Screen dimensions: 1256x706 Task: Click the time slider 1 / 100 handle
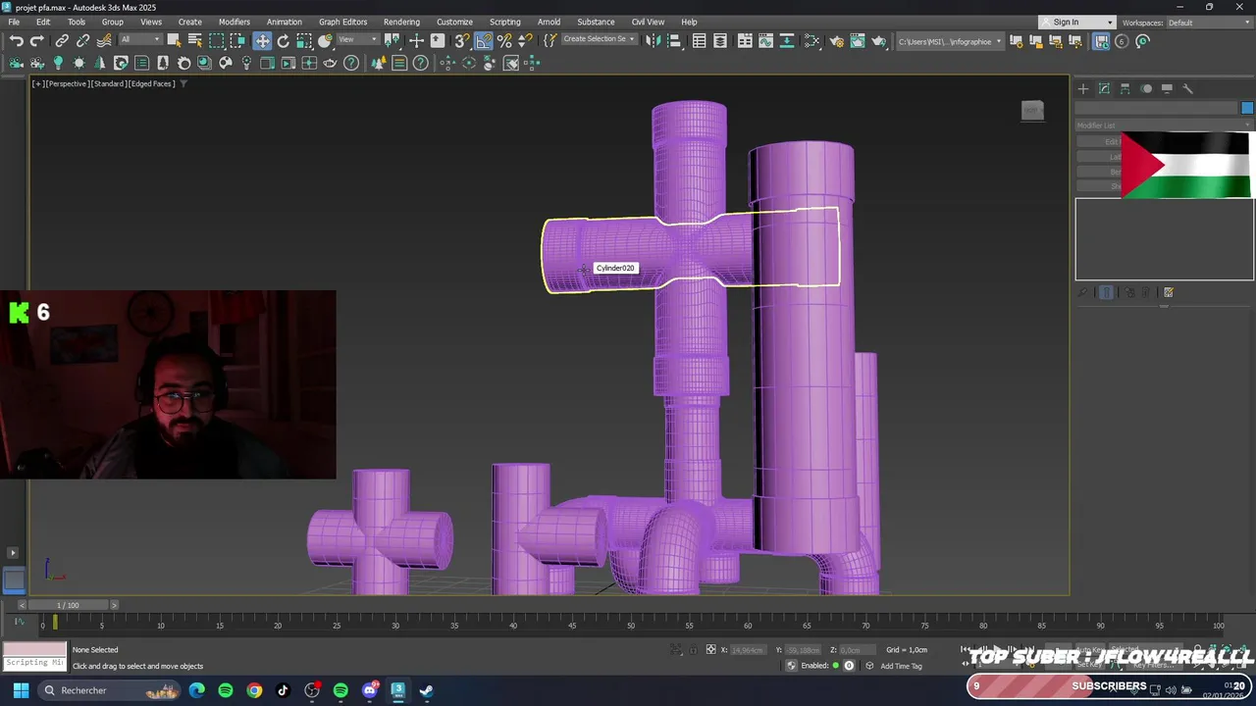(x=68, y=605)
